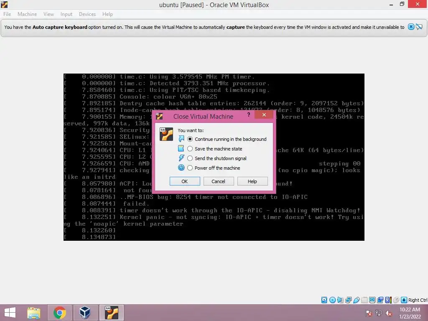The height and width of the screenshot is (321, 428).
Task: Open File Explorer from the taskbar
Action: pos(34,313)
